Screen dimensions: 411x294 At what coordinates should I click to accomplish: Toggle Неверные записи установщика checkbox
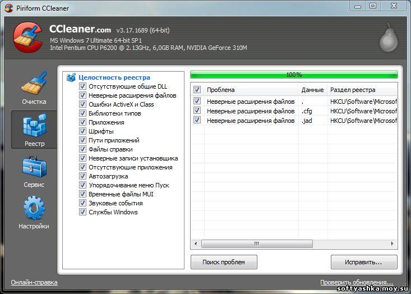point(82,158)
